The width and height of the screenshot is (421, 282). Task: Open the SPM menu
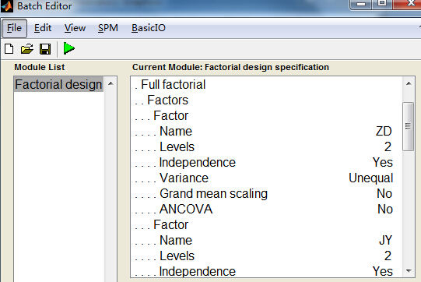(108, 28)
